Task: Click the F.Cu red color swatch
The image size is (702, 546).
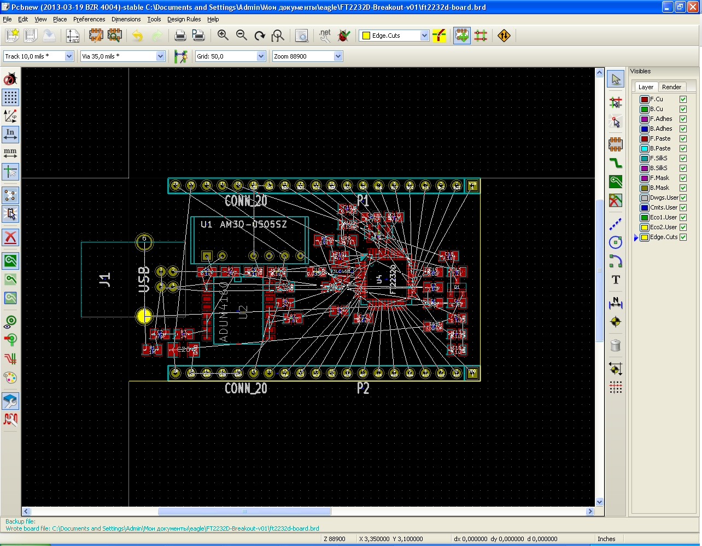Action: click(644, 99)
